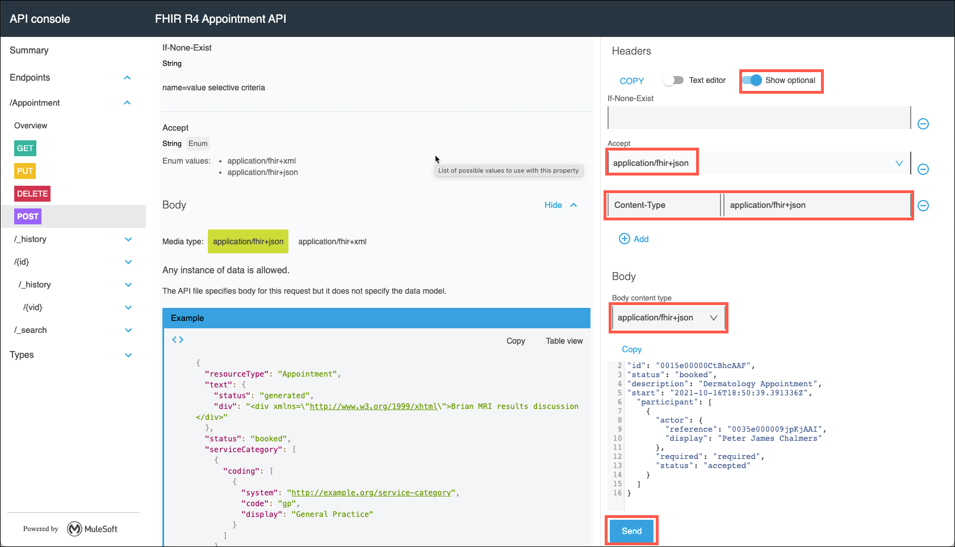The height and width of the screenshot is (547, 955).
Task: Send the API request
Action: coord(631,531)
